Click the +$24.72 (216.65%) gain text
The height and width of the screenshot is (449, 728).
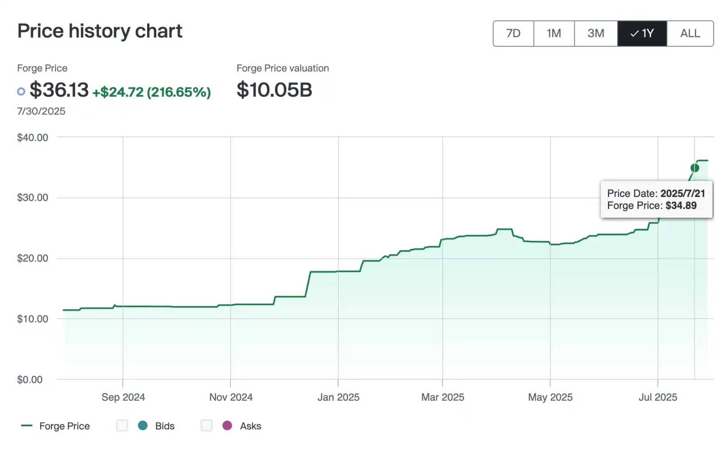[x=152, y=92]
